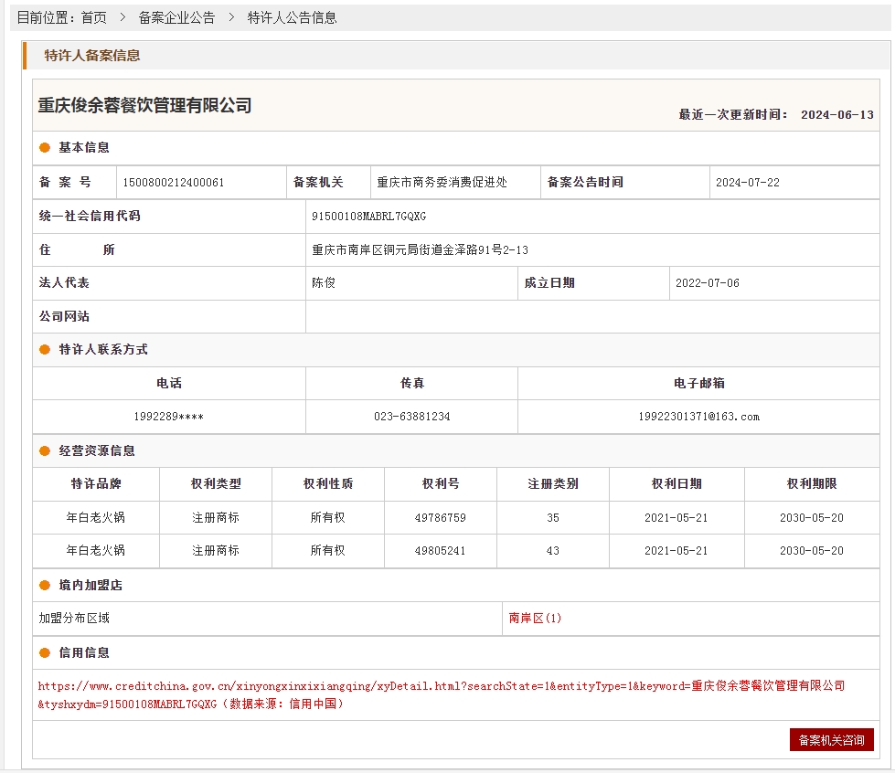Click the 公司网站 label
Image resolution: width=895 pixels, height=773 pixels.
64,317
